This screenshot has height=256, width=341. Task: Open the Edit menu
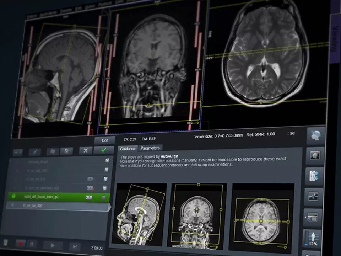point(78,9)
